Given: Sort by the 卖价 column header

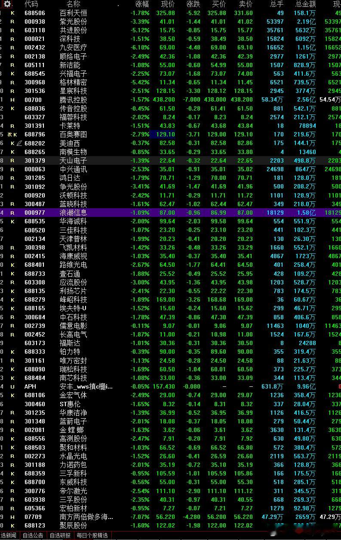Looking at the screenshot, I should (246, 4).
